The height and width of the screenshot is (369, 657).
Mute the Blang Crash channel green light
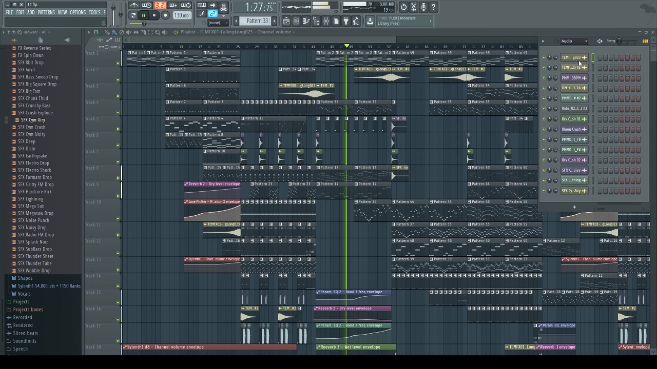[x=544, y=129]
